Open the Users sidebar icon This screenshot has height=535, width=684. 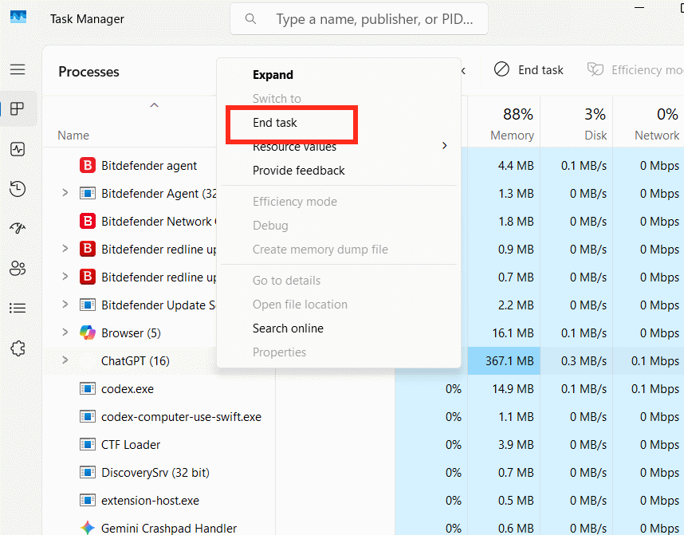point(18,269)
